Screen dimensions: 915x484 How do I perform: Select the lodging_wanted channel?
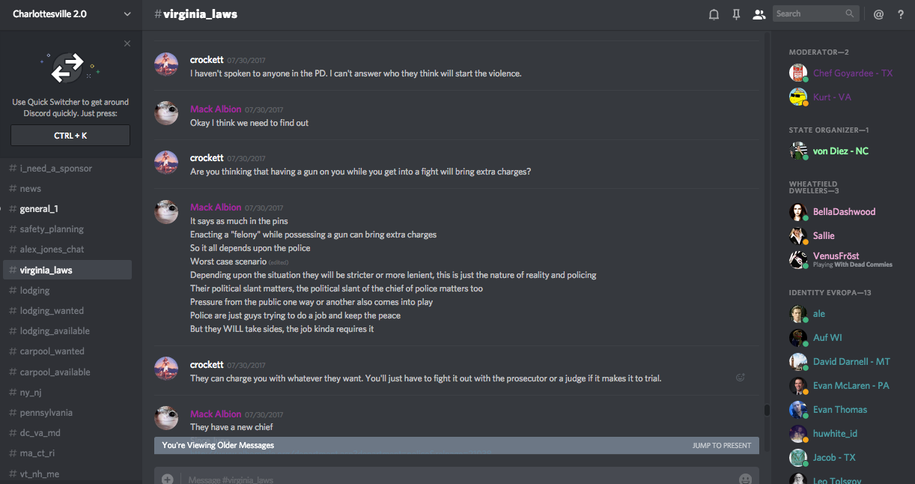pyautogui.click(x=52, y=311)
